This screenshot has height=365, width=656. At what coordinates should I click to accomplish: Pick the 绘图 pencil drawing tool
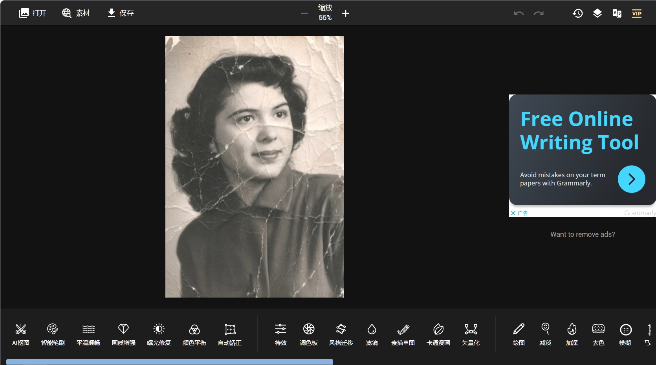[x=519, y=334]
